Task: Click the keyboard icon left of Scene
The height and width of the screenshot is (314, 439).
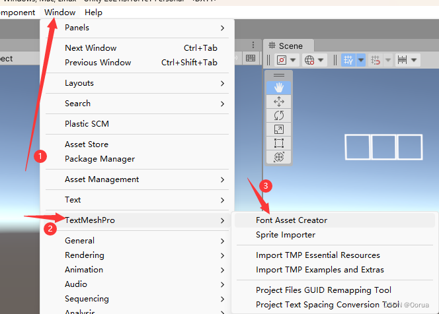Action: [251, 58]
